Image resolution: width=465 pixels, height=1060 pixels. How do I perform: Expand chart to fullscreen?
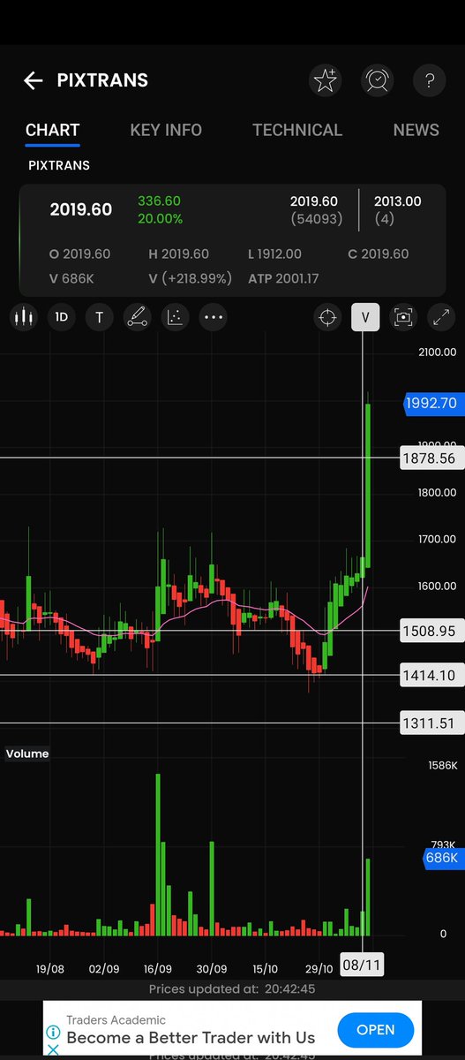pyautogui.click(x=441, y=317)
